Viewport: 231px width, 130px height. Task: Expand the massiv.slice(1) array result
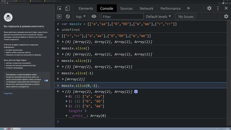(63, 66)
